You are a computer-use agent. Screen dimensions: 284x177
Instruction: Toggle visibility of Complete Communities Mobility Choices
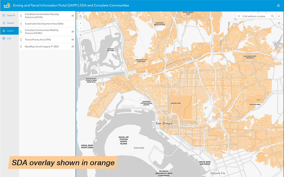pyautogui.click(x=72, y=31)
